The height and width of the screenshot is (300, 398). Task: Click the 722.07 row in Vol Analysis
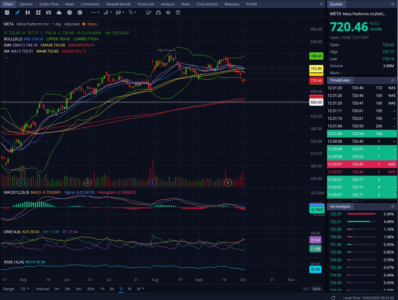click(362, 214)
